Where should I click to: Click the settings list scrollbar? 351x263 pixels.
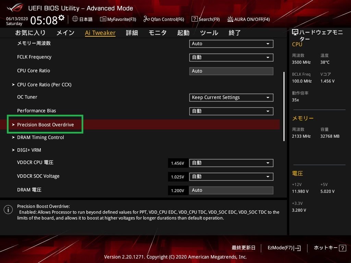coord(284,107)
